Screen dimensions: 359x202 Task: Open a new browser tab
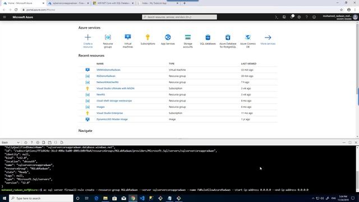[x=185, y=3]
